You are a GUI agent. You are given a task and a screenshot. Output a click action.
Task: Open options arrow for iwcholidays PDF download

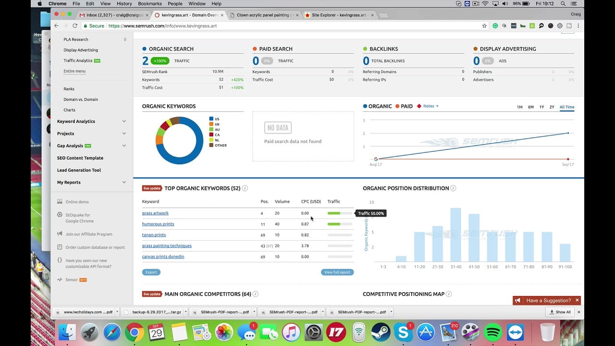[117, 312]
